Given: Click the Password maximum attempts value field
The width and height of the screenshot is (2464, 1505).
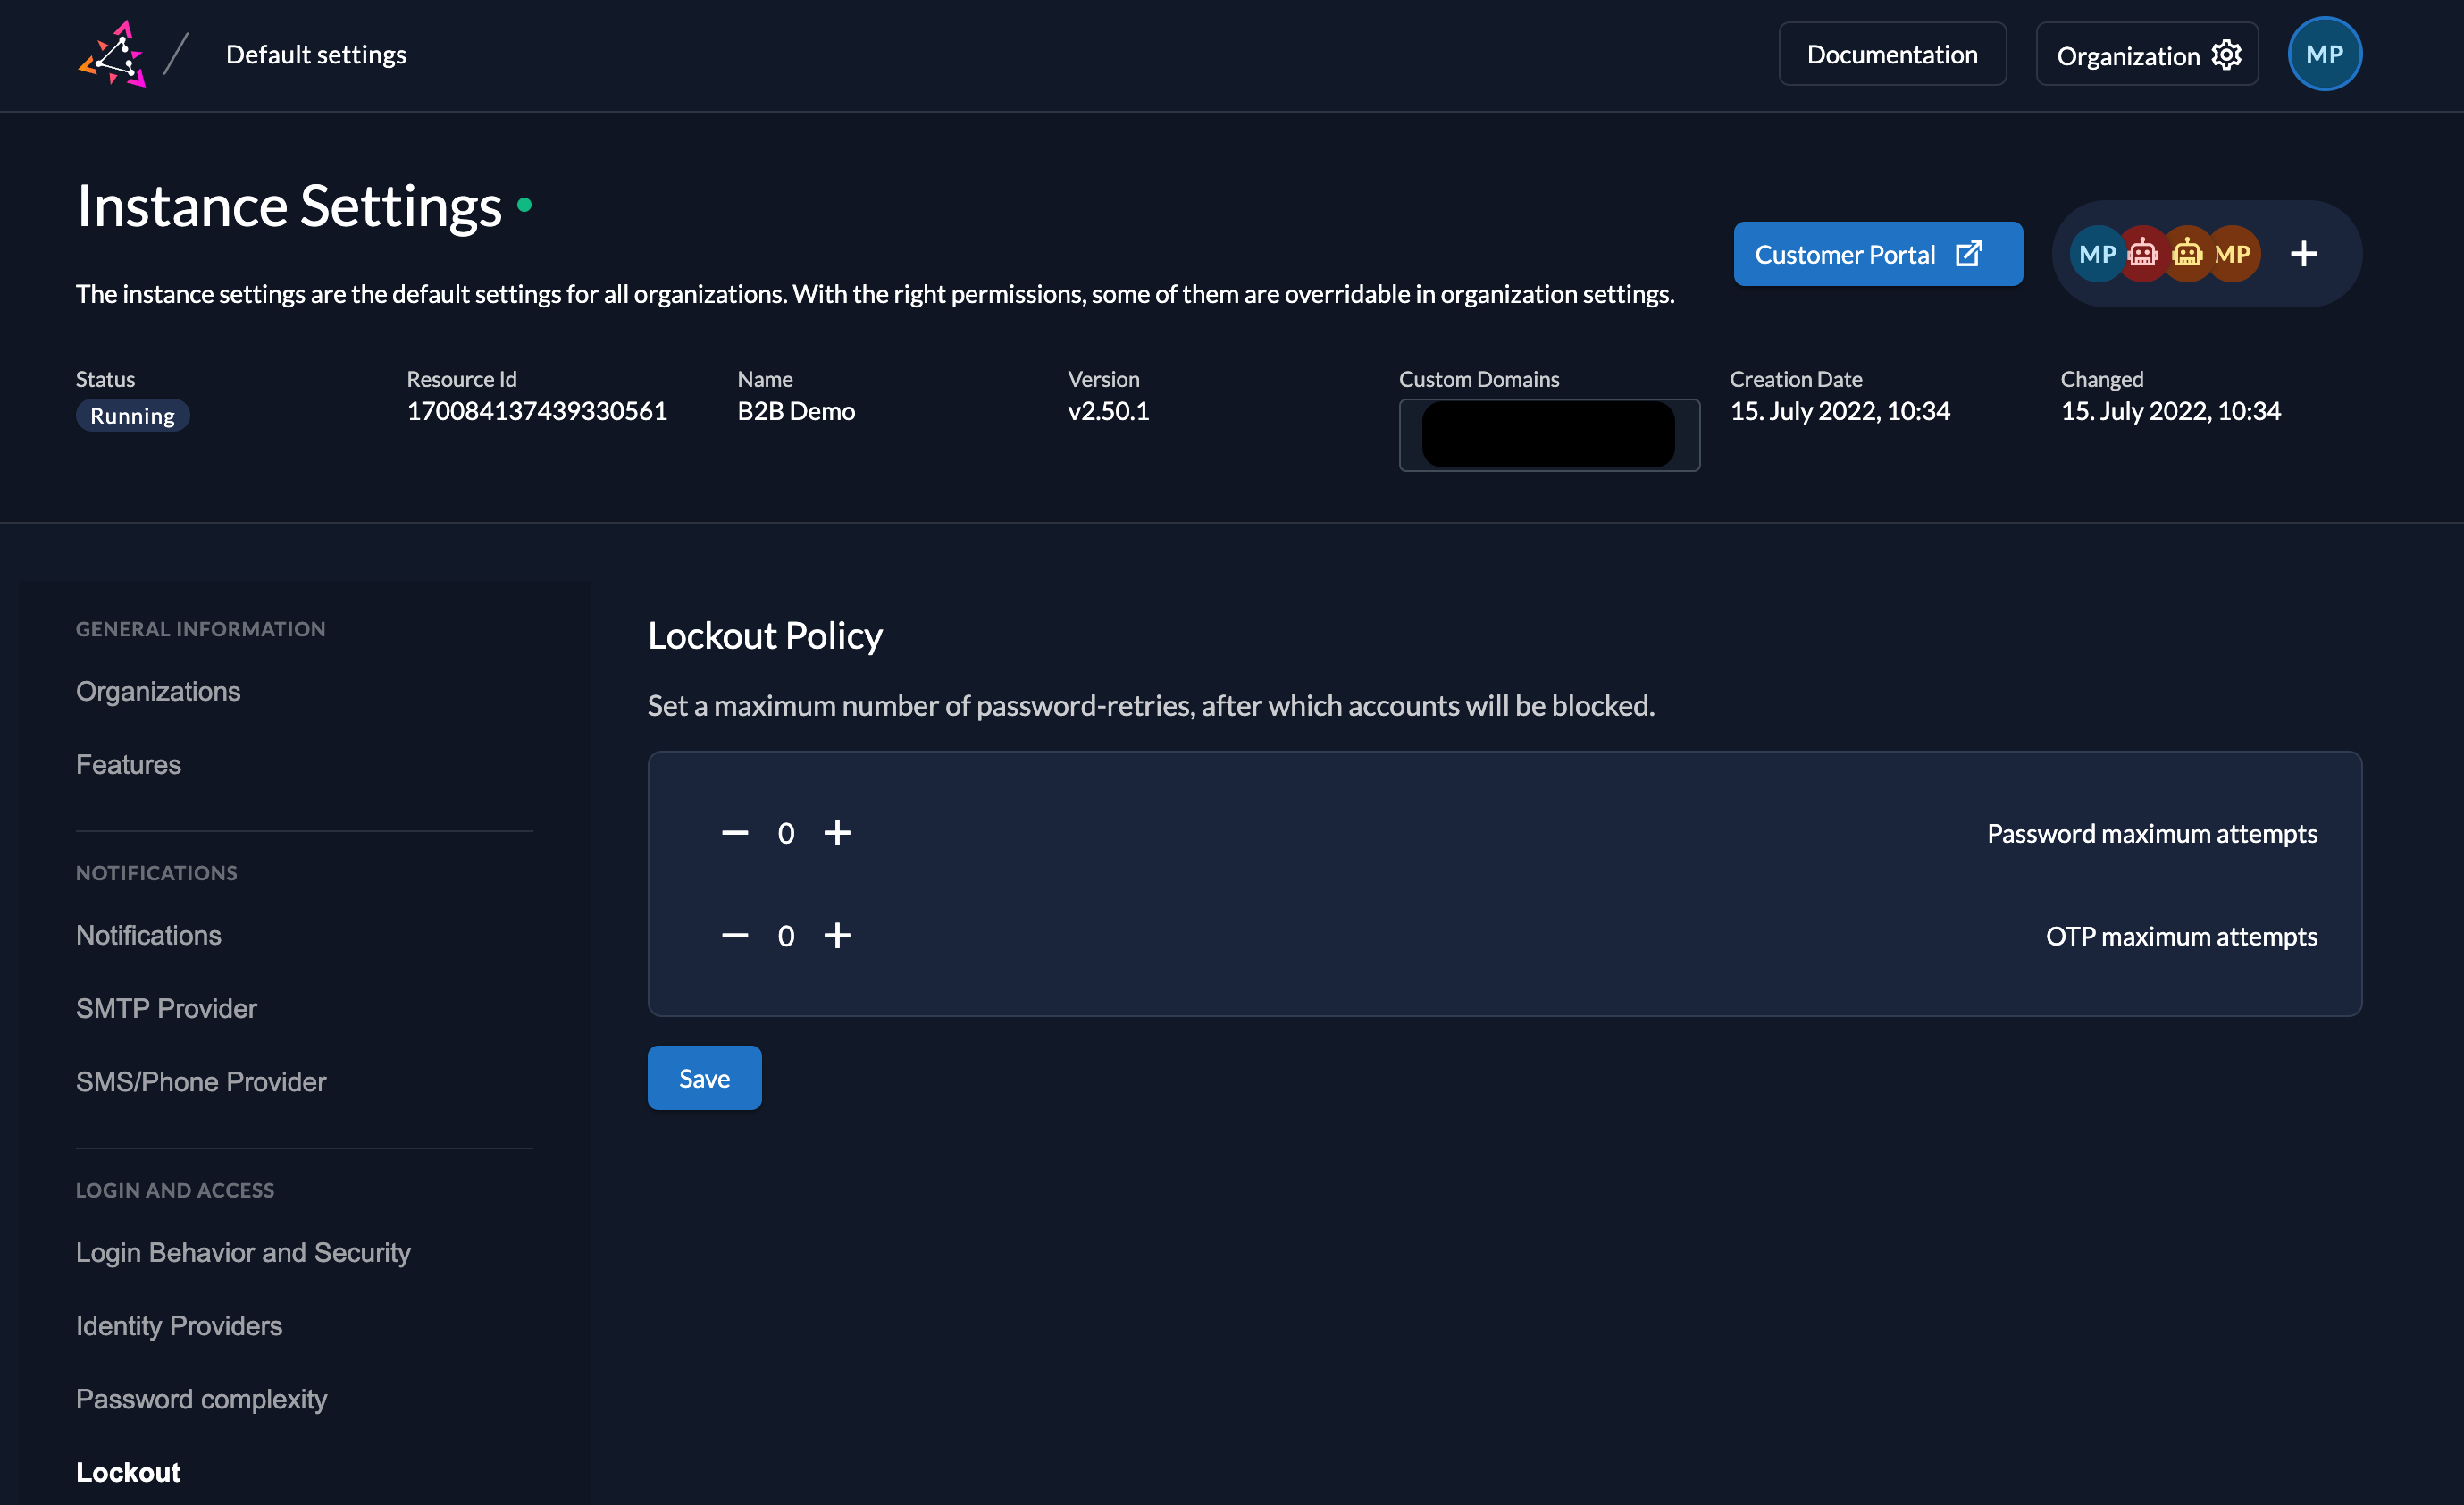Looking at the screenshot, I should click(x=786, y=834).
